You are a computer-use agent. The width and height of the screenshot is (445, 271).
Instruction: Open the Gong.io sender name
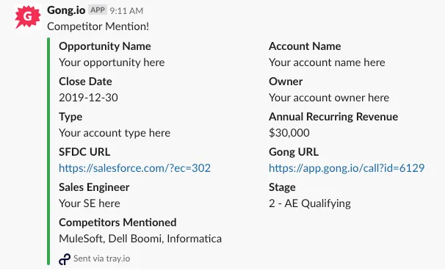[x=66, y=10]
